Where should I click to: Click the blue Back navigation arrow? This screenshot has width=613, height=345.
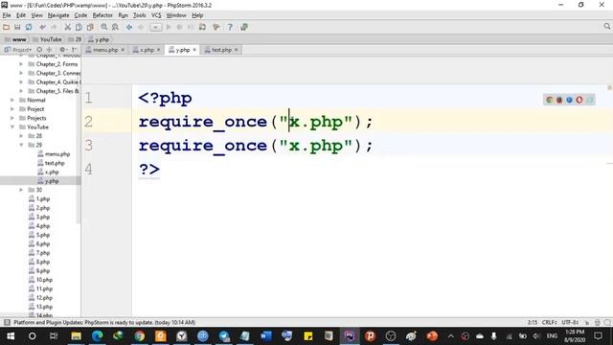point(129,27)
